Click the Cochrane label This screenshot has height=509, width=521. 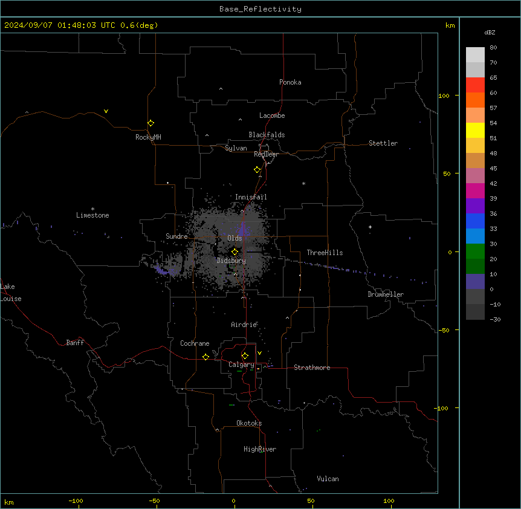tap(195, 343)
